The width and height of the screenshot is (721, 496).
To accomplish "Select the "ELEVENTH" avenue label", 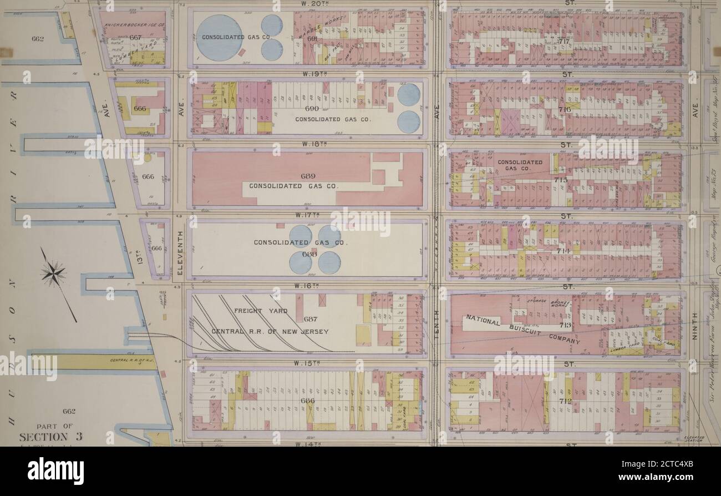I will (180, 254).
